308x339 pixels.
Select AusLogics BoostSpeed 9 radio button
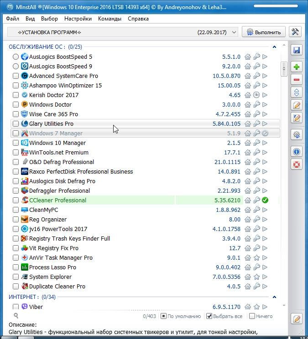[x=16, y=67]
